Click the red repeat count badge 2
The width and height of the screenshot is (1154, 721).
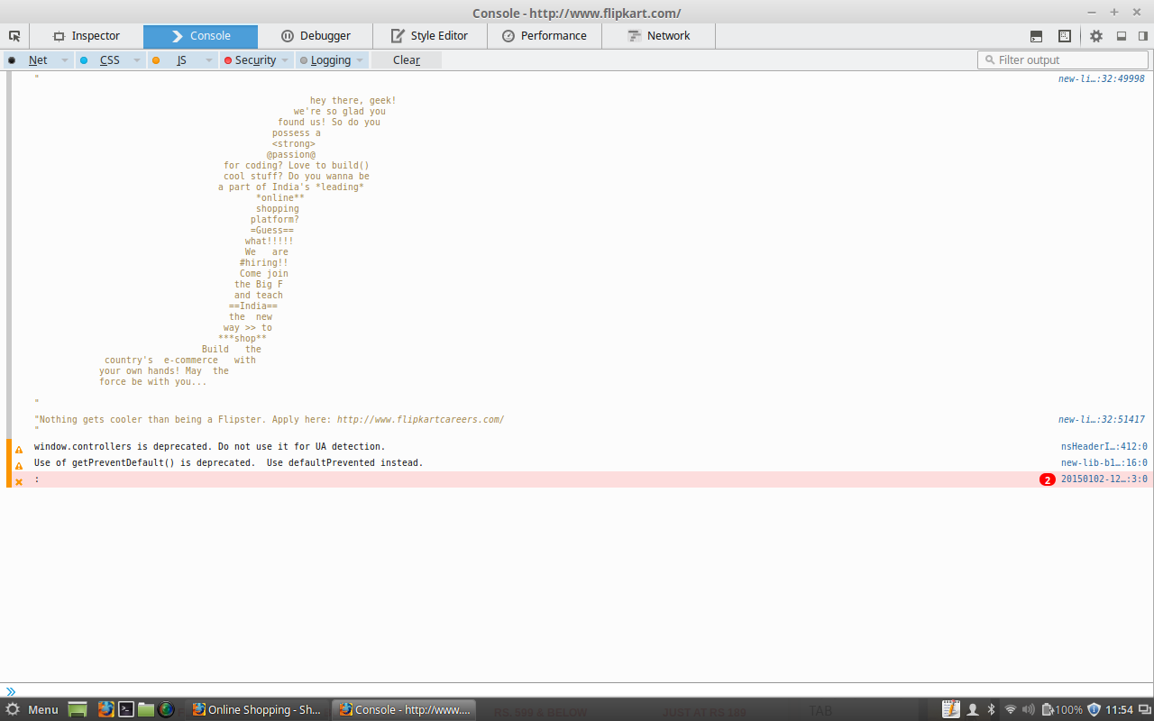coord(1047,479)
